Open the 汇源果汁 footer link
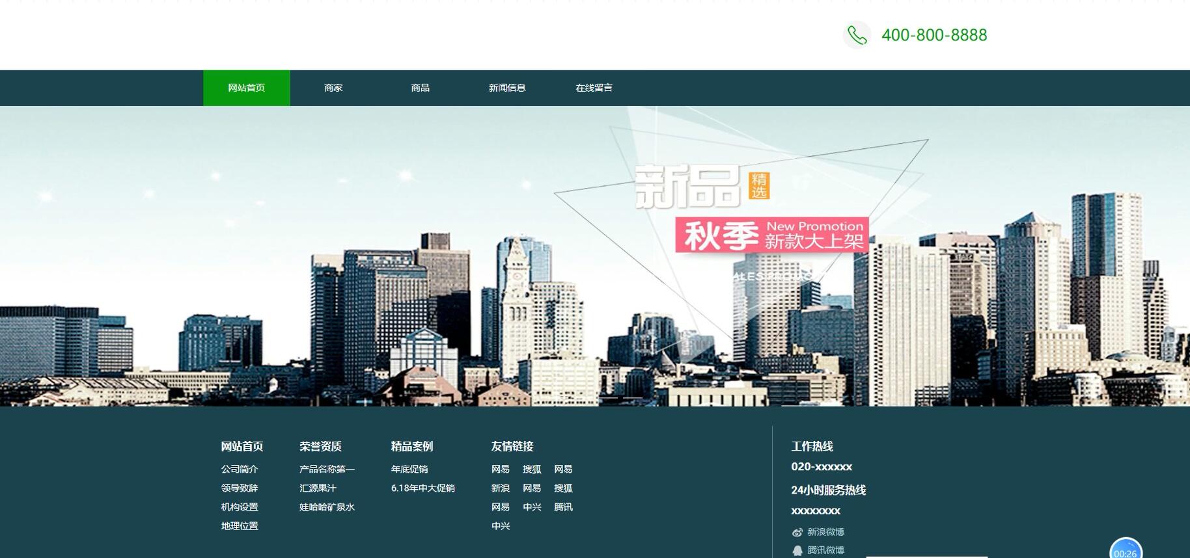The height and width of the screenshot is (558, 1190). 318,488
